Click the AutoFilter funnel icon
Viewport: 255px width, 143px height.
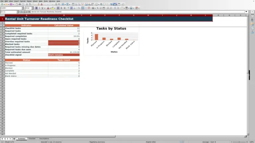click(x=82, y=4)
